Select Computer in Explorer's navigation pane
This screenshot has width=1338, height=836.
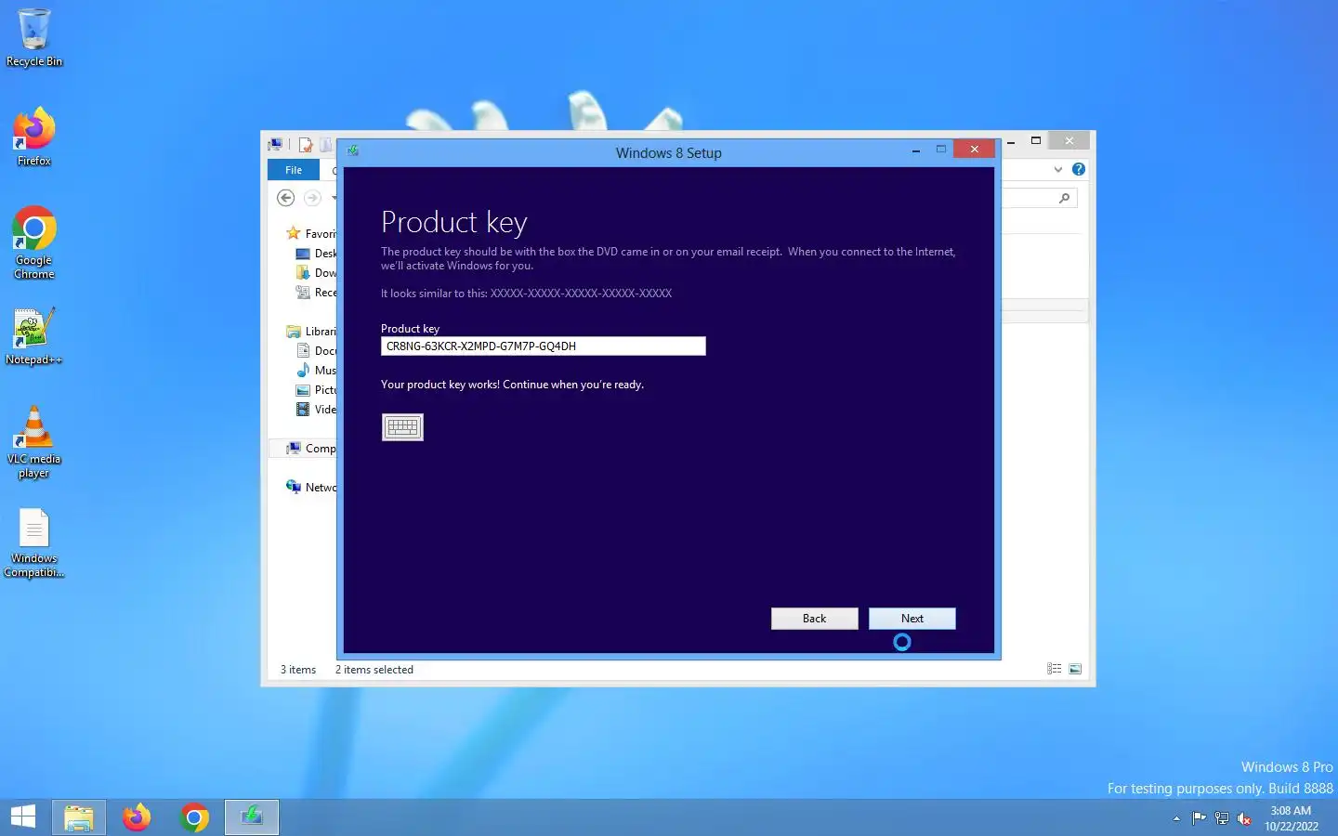312,449
